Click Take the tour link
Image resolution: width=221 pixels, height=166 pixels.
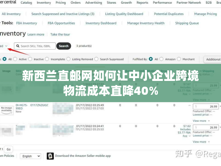coord(60,35)
